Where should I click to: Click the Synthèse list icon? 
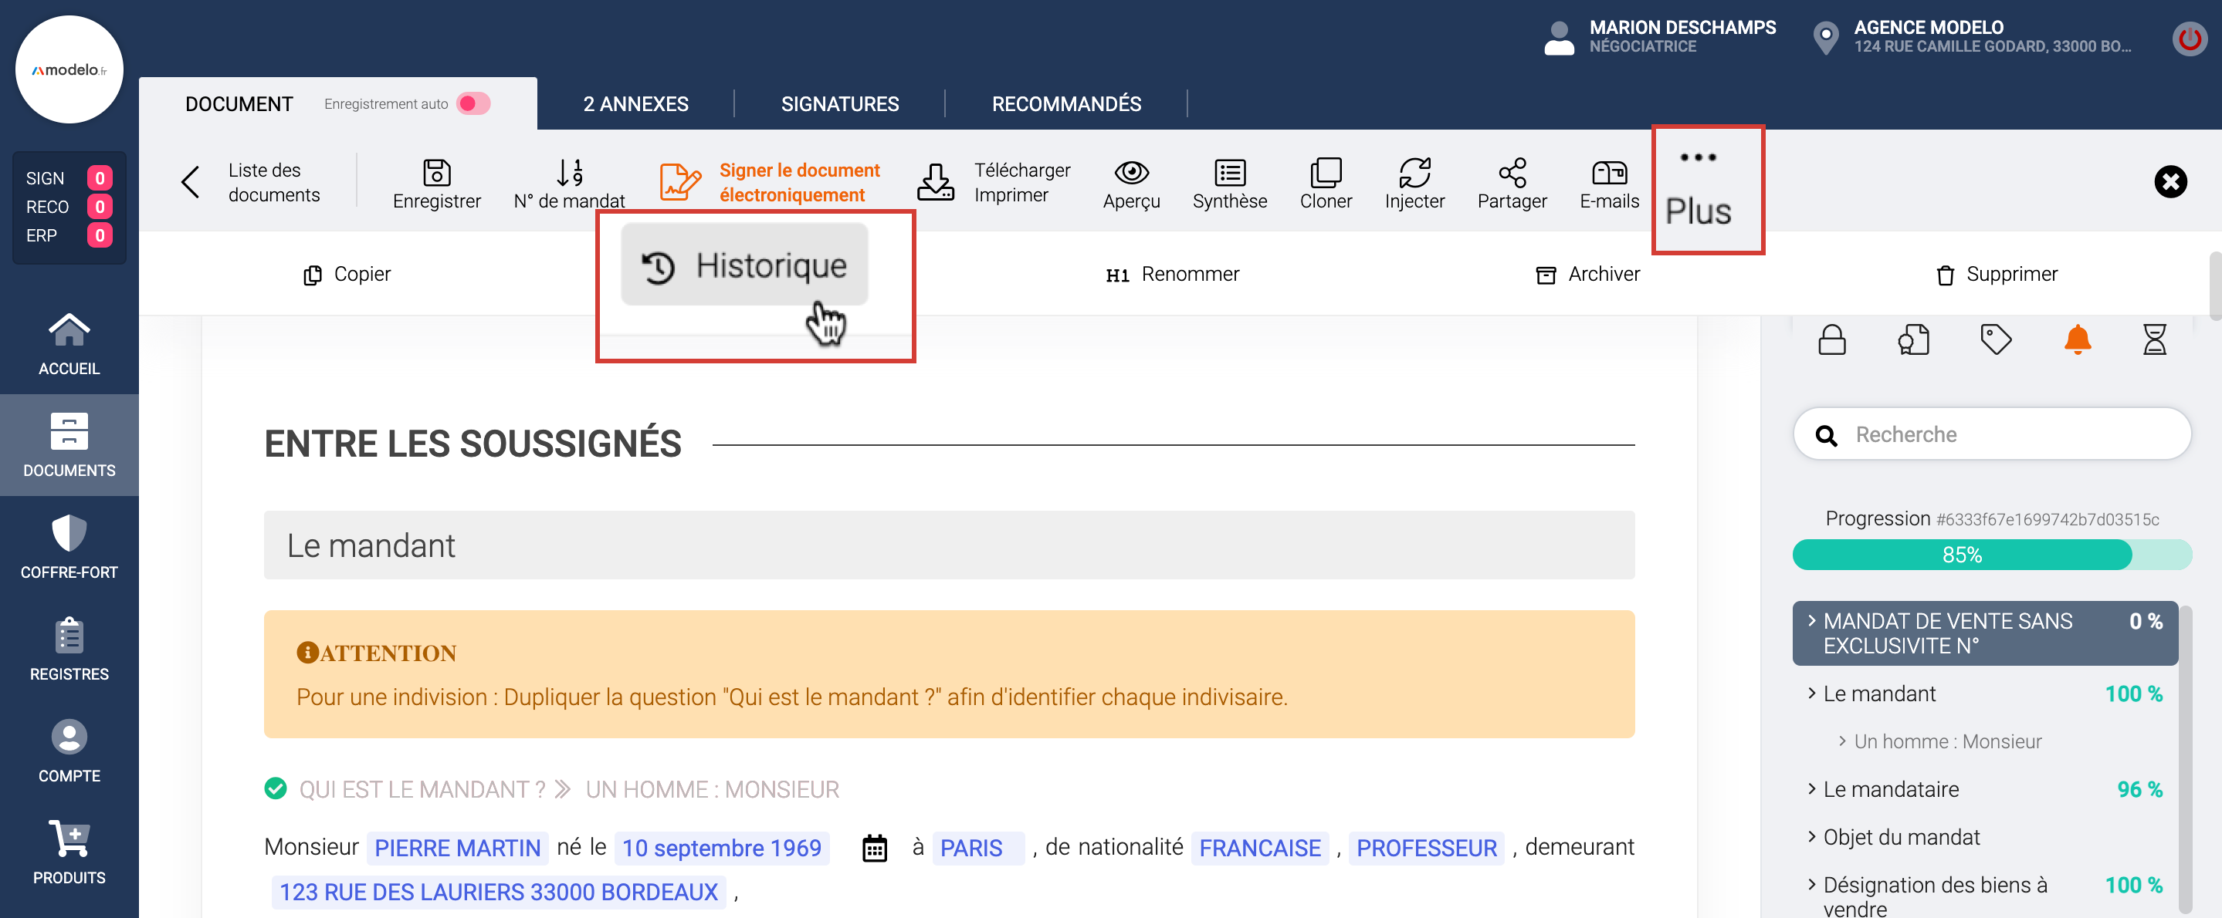point(1229,174)
